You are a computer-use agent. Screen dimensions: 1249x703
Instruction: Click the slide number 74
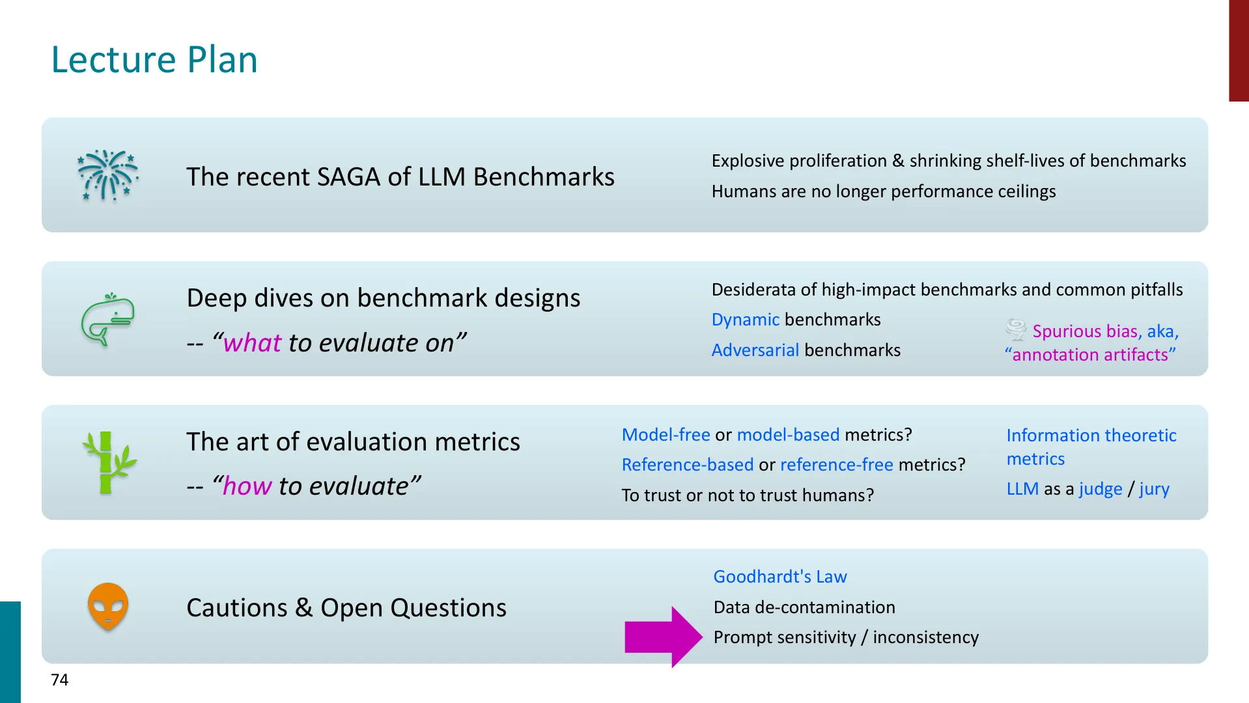pyautogui.click(x=59, y=680)
